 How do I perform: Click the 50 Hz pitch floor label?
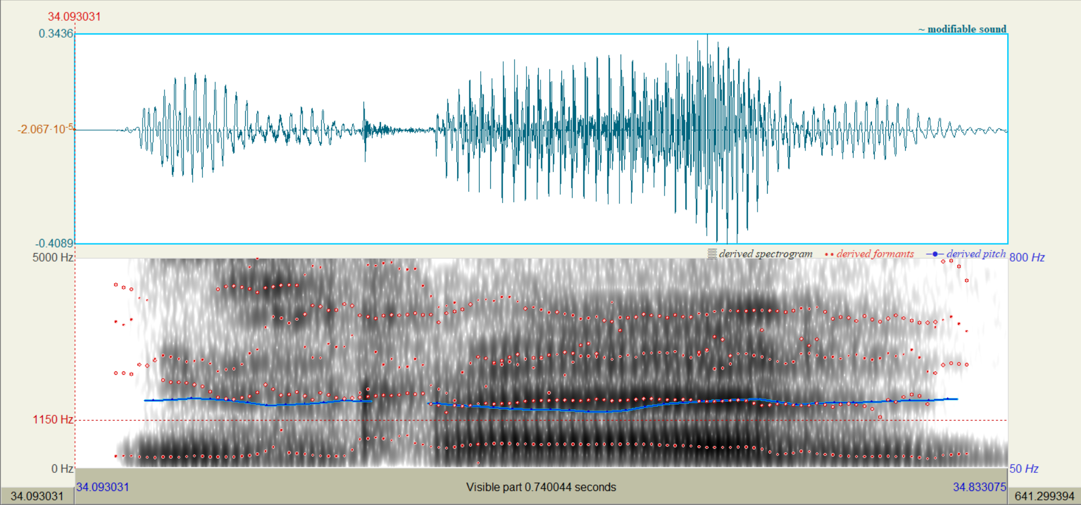(x=1024, y=468)
